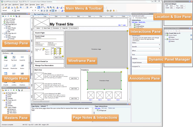Select Sign In Scenario in Sitemap
193x127 pixels.
point(10,21)
